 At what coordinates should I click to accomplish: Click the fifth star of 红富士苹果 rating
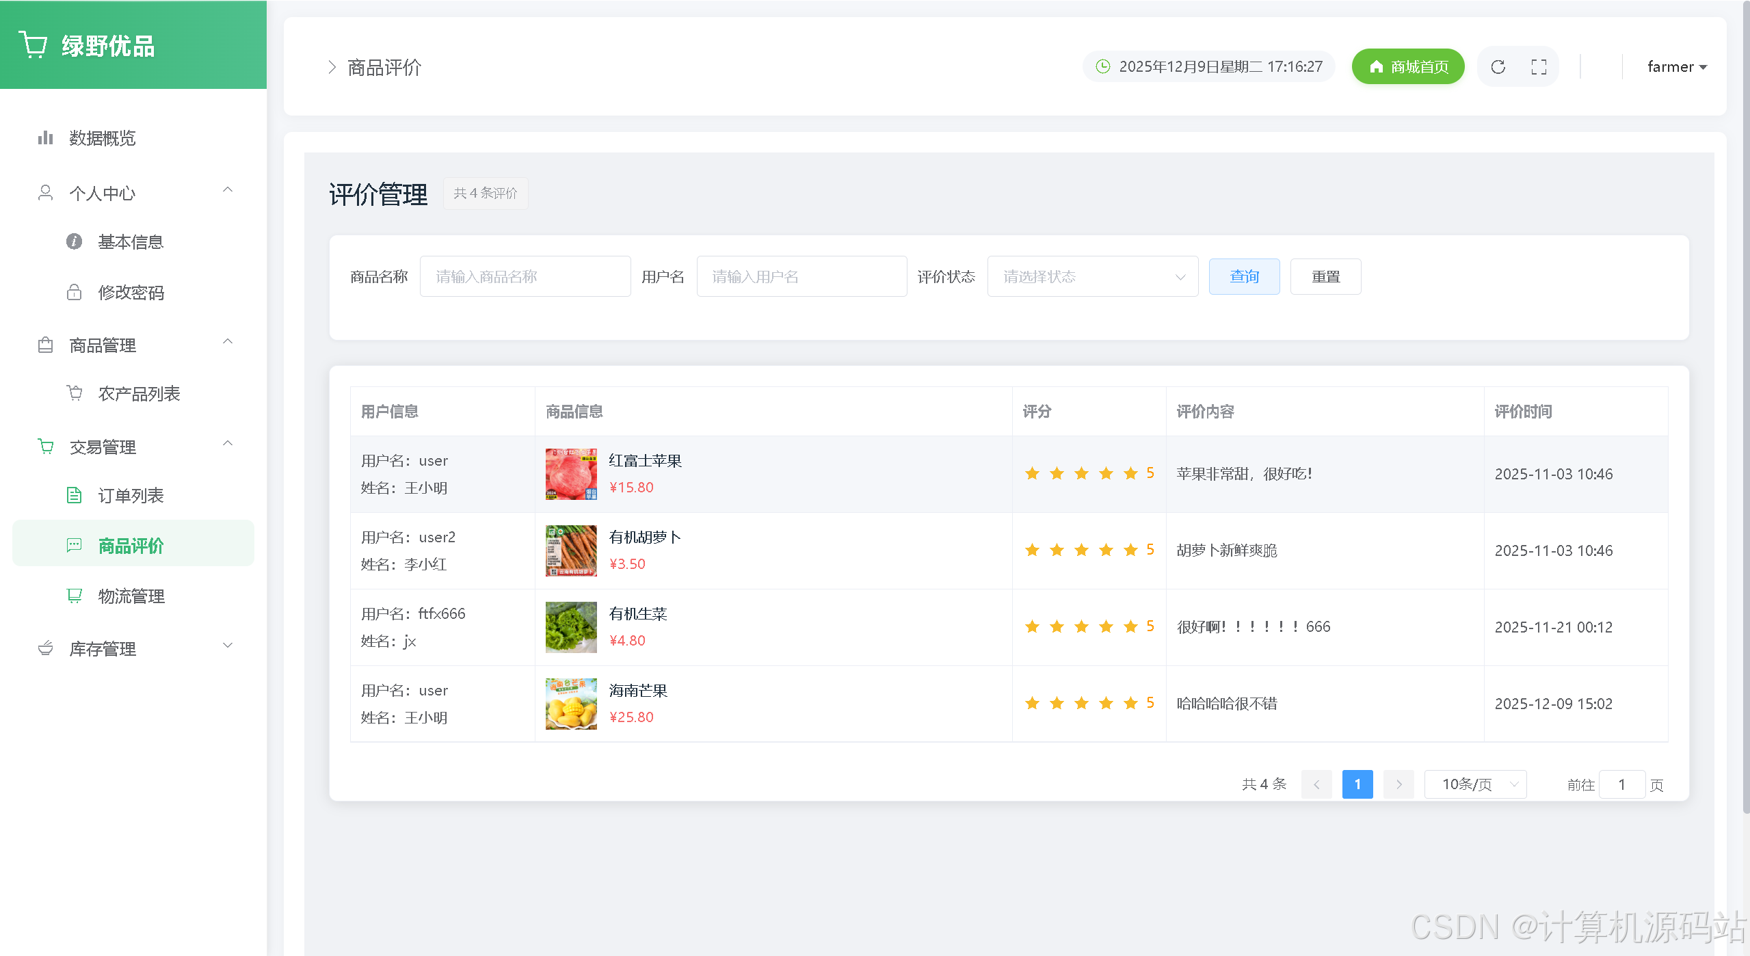(x=1130, y=473)
